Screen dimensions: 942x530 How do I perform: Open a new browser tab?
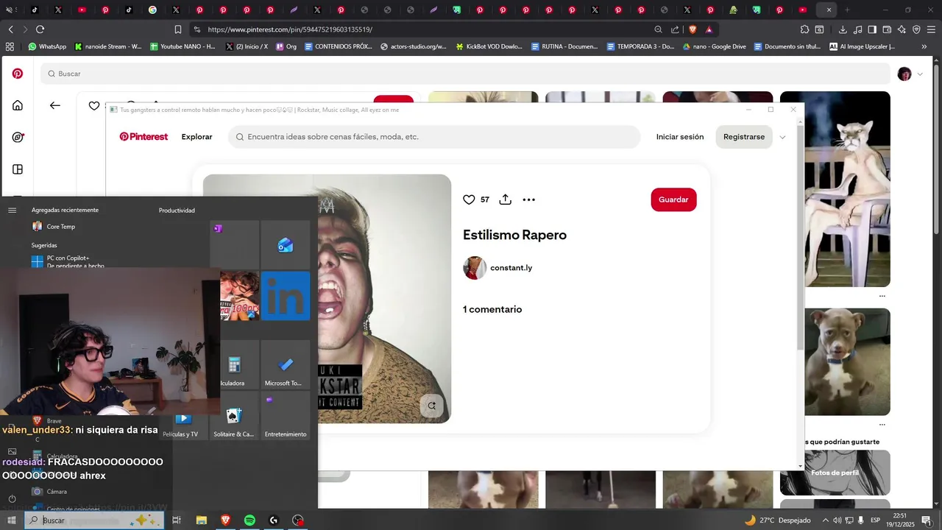coord(847,10)
